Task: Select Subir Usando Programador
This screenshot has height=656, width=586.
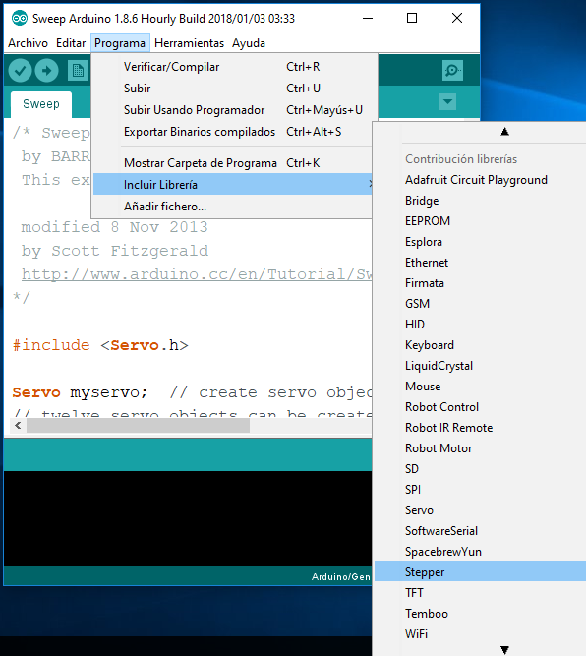Action: click(233, 110)
